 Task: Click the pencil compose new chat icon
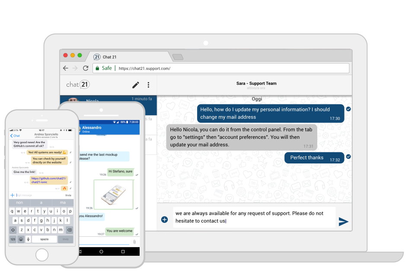136,85
